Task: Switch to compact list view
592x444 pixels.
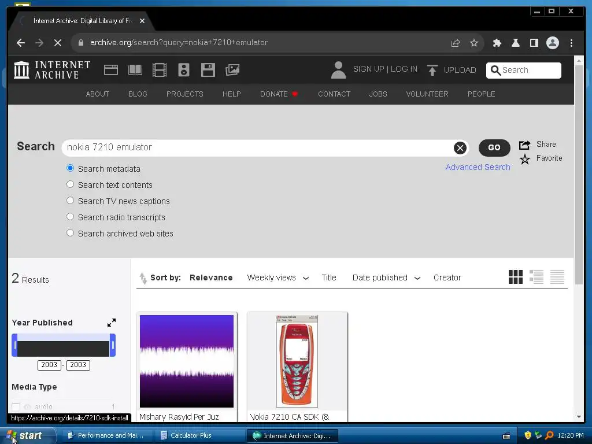Action: (x=557, y=277)
